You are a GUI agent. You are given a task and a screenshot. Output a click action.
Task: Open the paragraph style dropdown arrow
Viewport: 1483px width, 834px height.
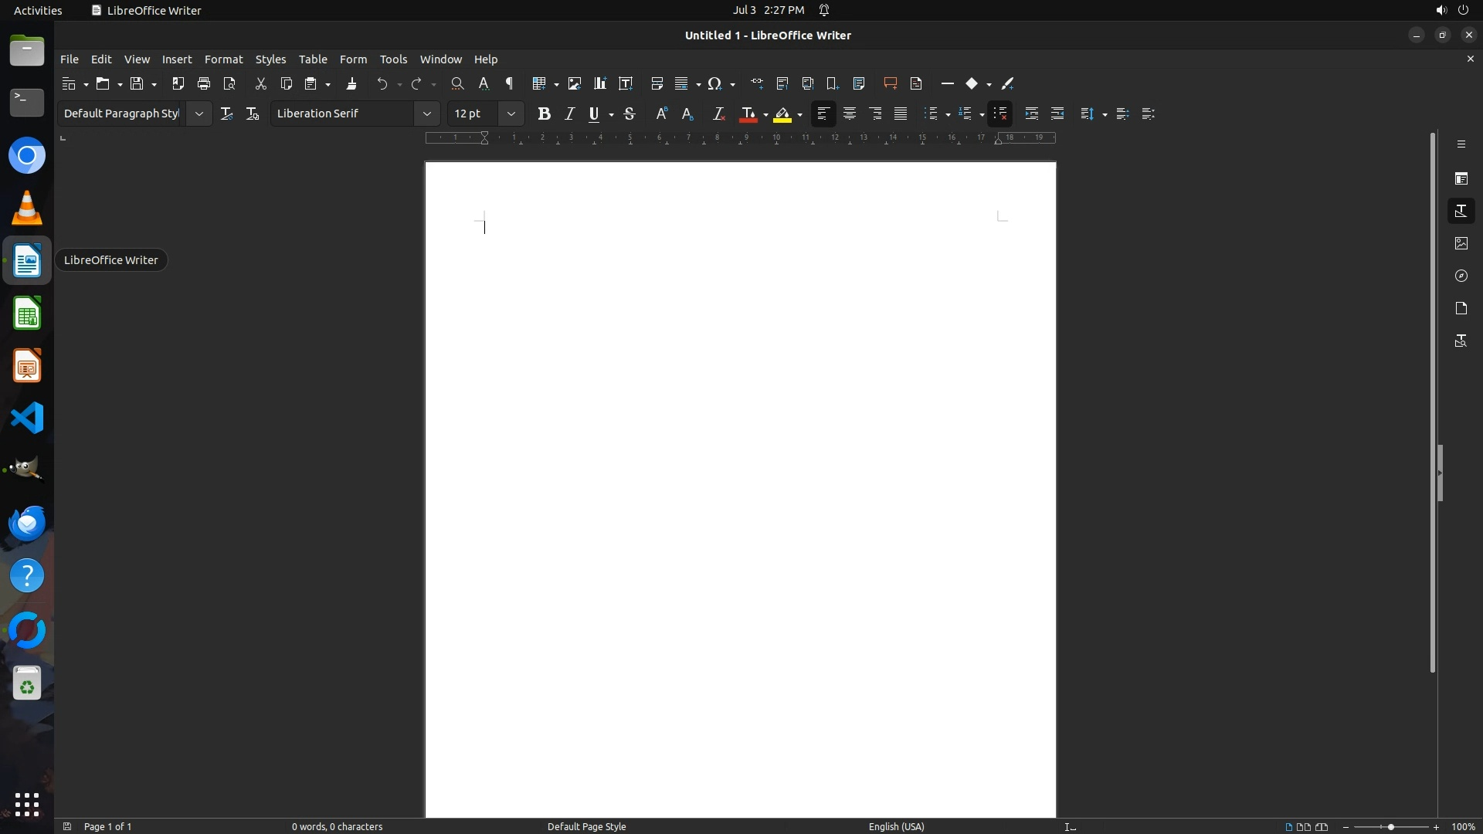click(199, 114)
